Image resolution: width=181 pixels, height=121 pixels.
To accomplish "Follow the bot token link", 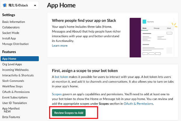I will click(61, 76).
